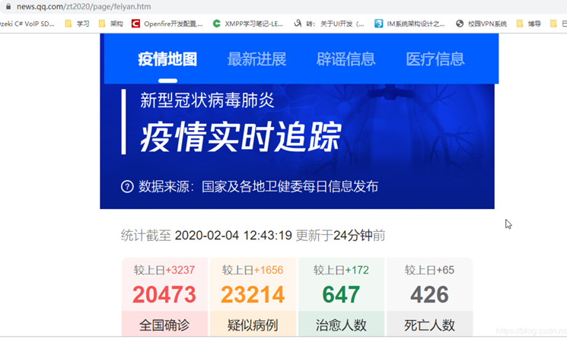The width and height of the screenshot is (567, 339).
Task: Click the lock icon in the address bar
Action: tap(8, 7)
